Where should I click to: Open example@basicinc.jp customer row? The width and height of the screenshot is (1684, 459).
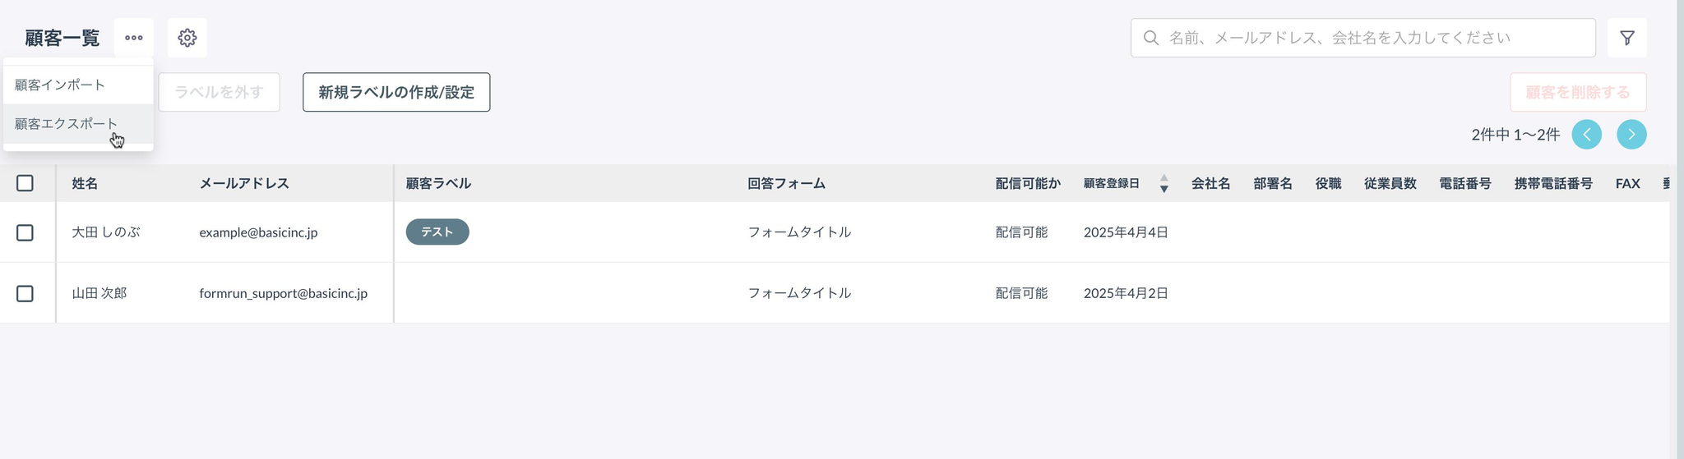pos(835,232)
